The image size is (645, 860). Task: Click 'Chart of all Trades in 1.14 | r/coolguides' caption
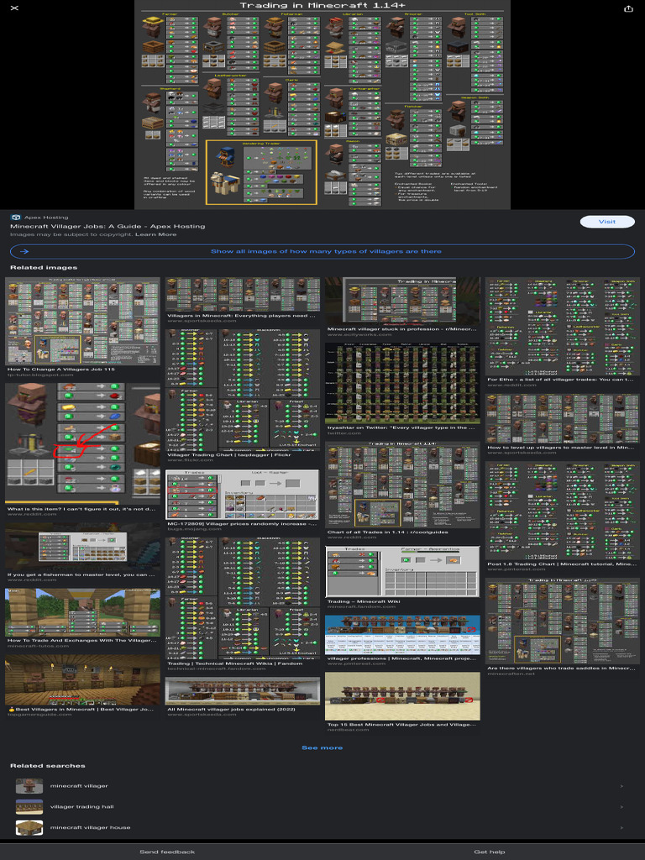click(388, 532)
